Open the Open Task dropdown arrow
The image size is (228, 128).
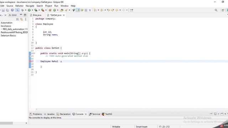pyautogui.click(x=69, y=10)
